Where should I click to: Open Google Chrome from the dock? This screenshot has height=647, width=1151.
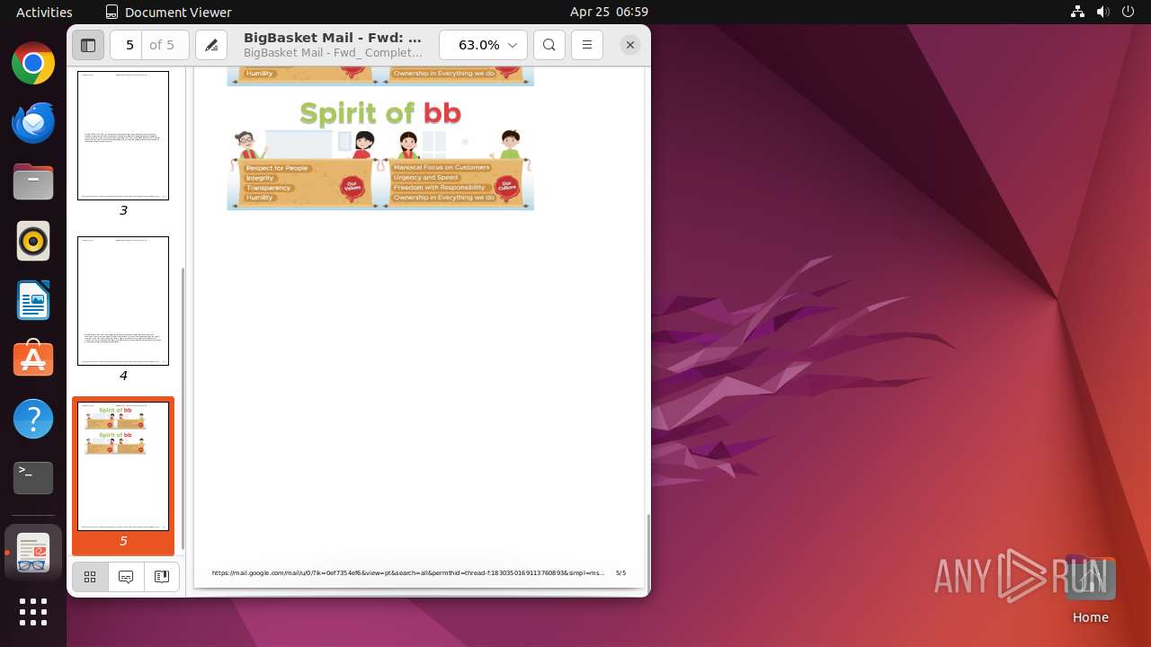(x=33, y=64)
